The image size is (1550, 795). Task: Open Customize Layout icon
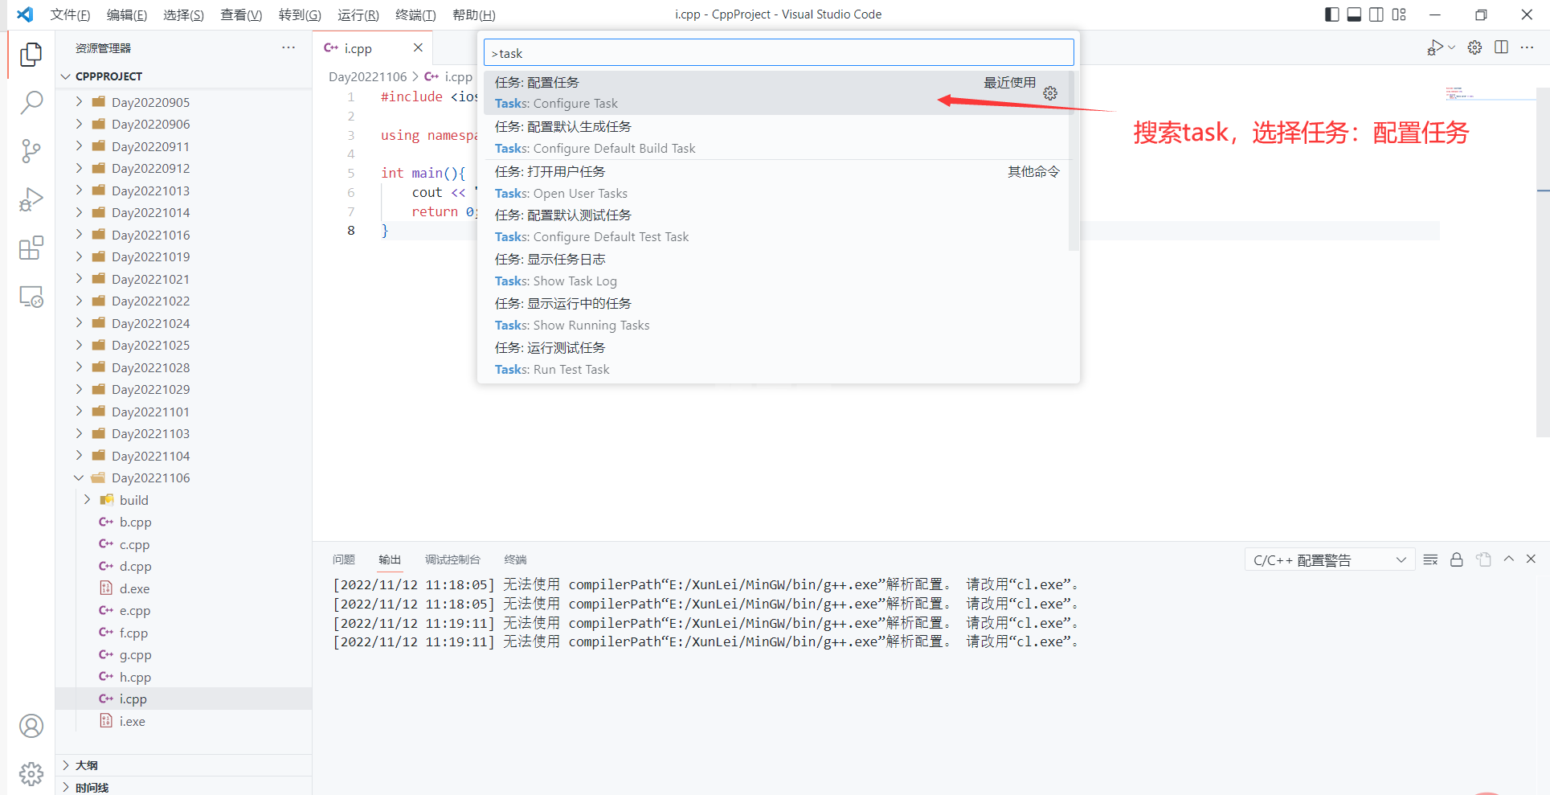point(1399,14)
